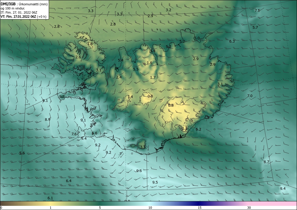
Task: Click the '15' label on the colour scale
Action: point(200,208)
